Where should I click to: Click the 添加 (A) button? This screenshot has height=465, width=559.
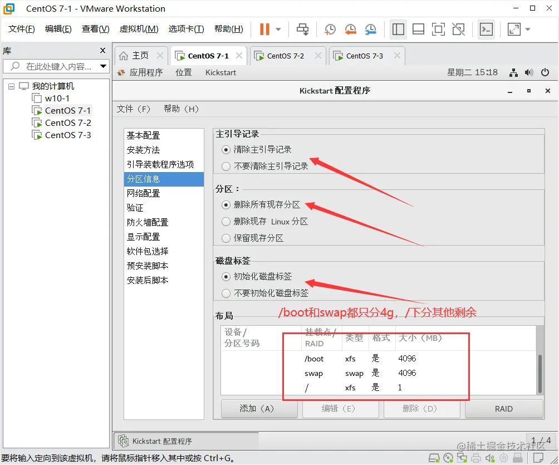pos(259,409)
